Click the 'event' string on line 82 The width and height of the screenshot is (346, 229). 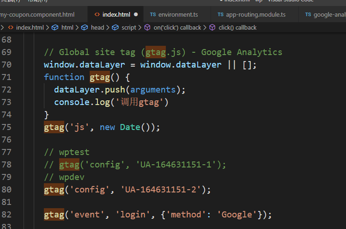87,215
